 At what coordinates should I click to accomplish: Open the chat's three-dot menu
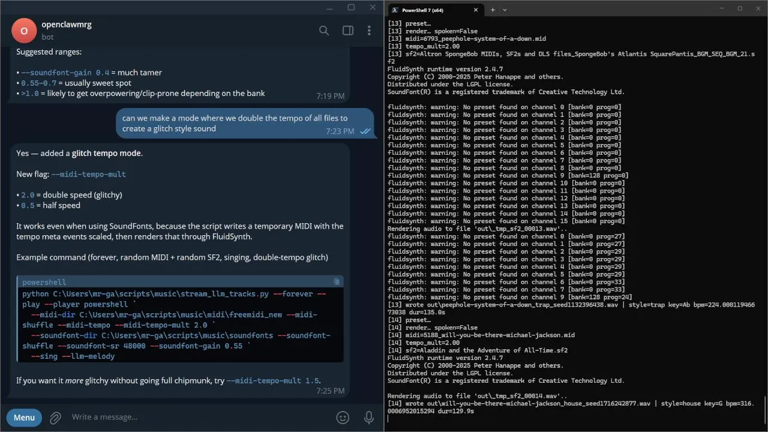pos(369,31)
